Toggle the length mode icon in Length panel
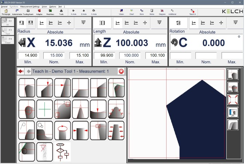The width and height of the screenshot is (246, 164). (102, 23)
